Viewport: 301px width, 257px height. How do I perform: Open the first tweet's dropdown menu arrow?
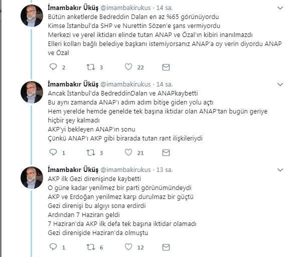(x=289, y=8)
